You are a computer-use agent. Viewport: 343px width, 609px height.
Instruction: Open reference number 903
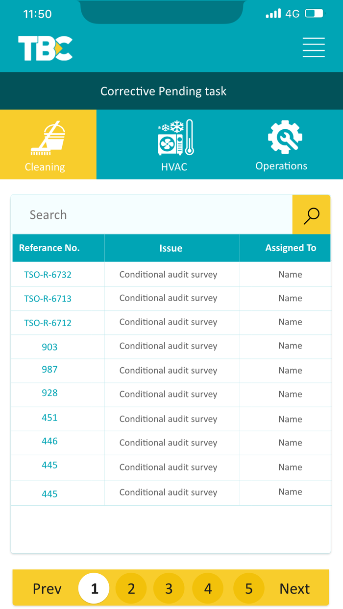coord(49,347)
